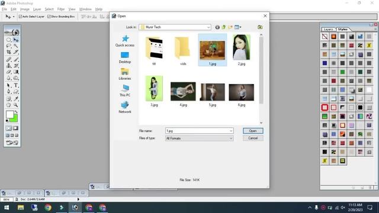
Task: Click file list scrollbar down arrow
Action: [x=261, y=122]
